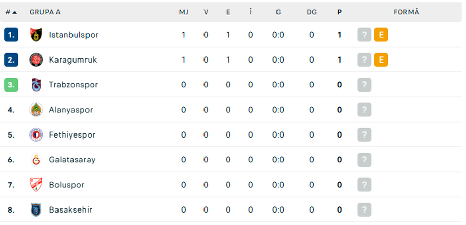
Task: Click the Fethiyespor club crest
Action: click(36, 134)
